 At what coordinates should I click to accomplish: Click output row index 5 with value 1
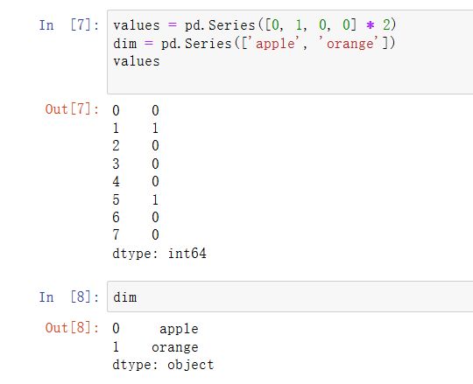click(x=136, y=199)
